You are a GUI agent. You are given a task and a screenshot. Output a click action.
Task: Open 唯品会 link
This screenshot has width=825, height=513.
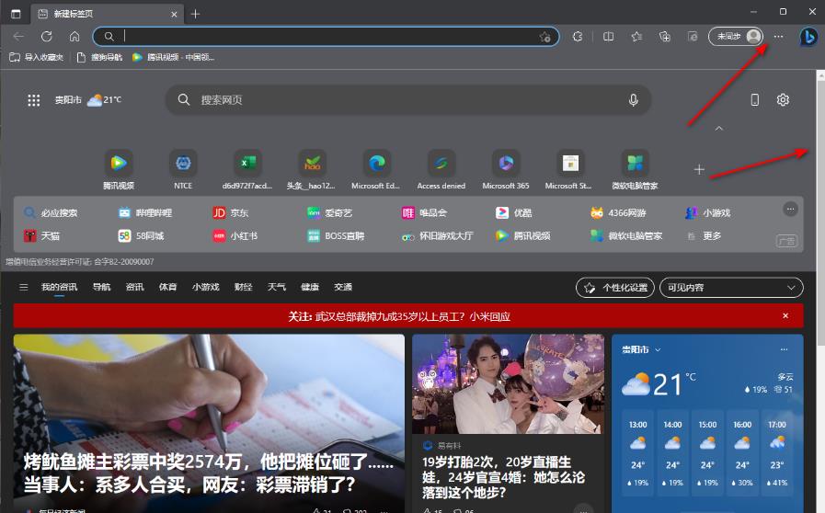[x=425, y=212]
